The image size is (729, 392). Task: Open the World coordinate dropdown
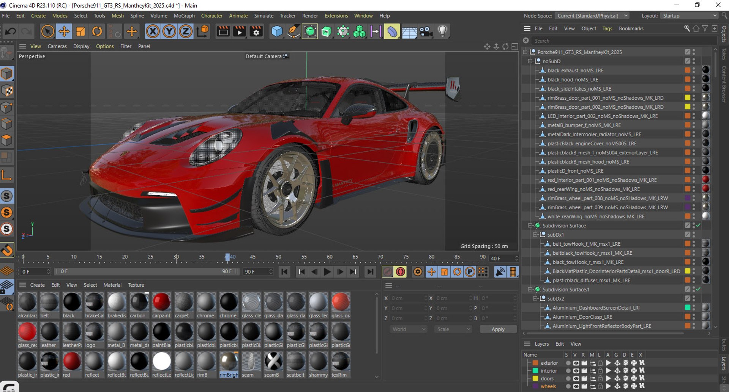coord(408,329)
